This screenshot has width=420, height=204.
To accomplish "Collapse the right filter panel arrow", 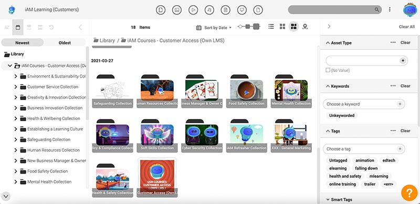I will click(329, 27).
